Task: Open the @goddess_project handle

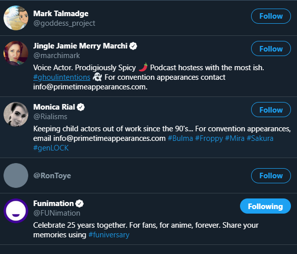Action: 64,23
